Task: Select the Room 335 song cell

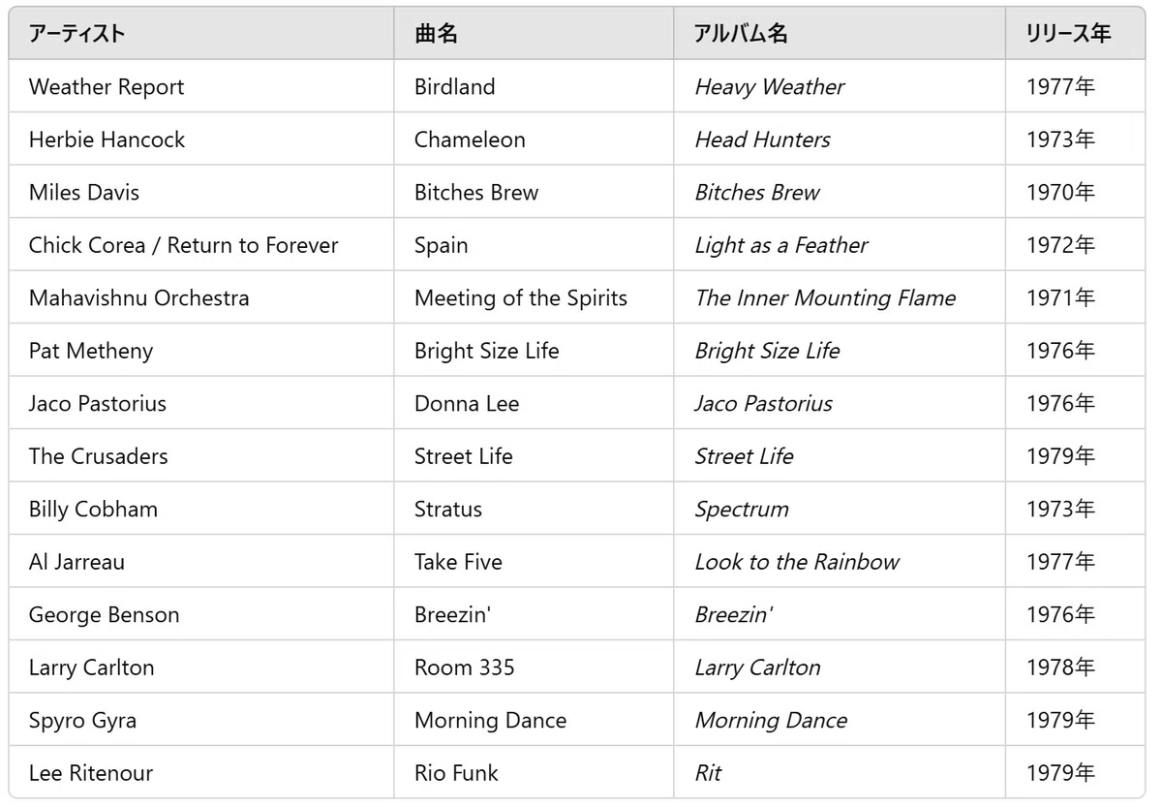Action: (534, 667)
